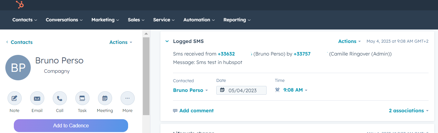Click the BP contact avatar

(18, 68)
